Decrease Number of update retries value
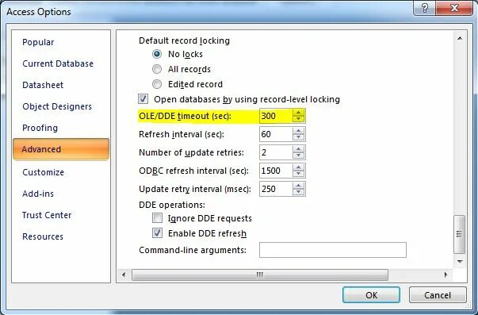This screenshot has height=315, width=478. pos(298,156)
